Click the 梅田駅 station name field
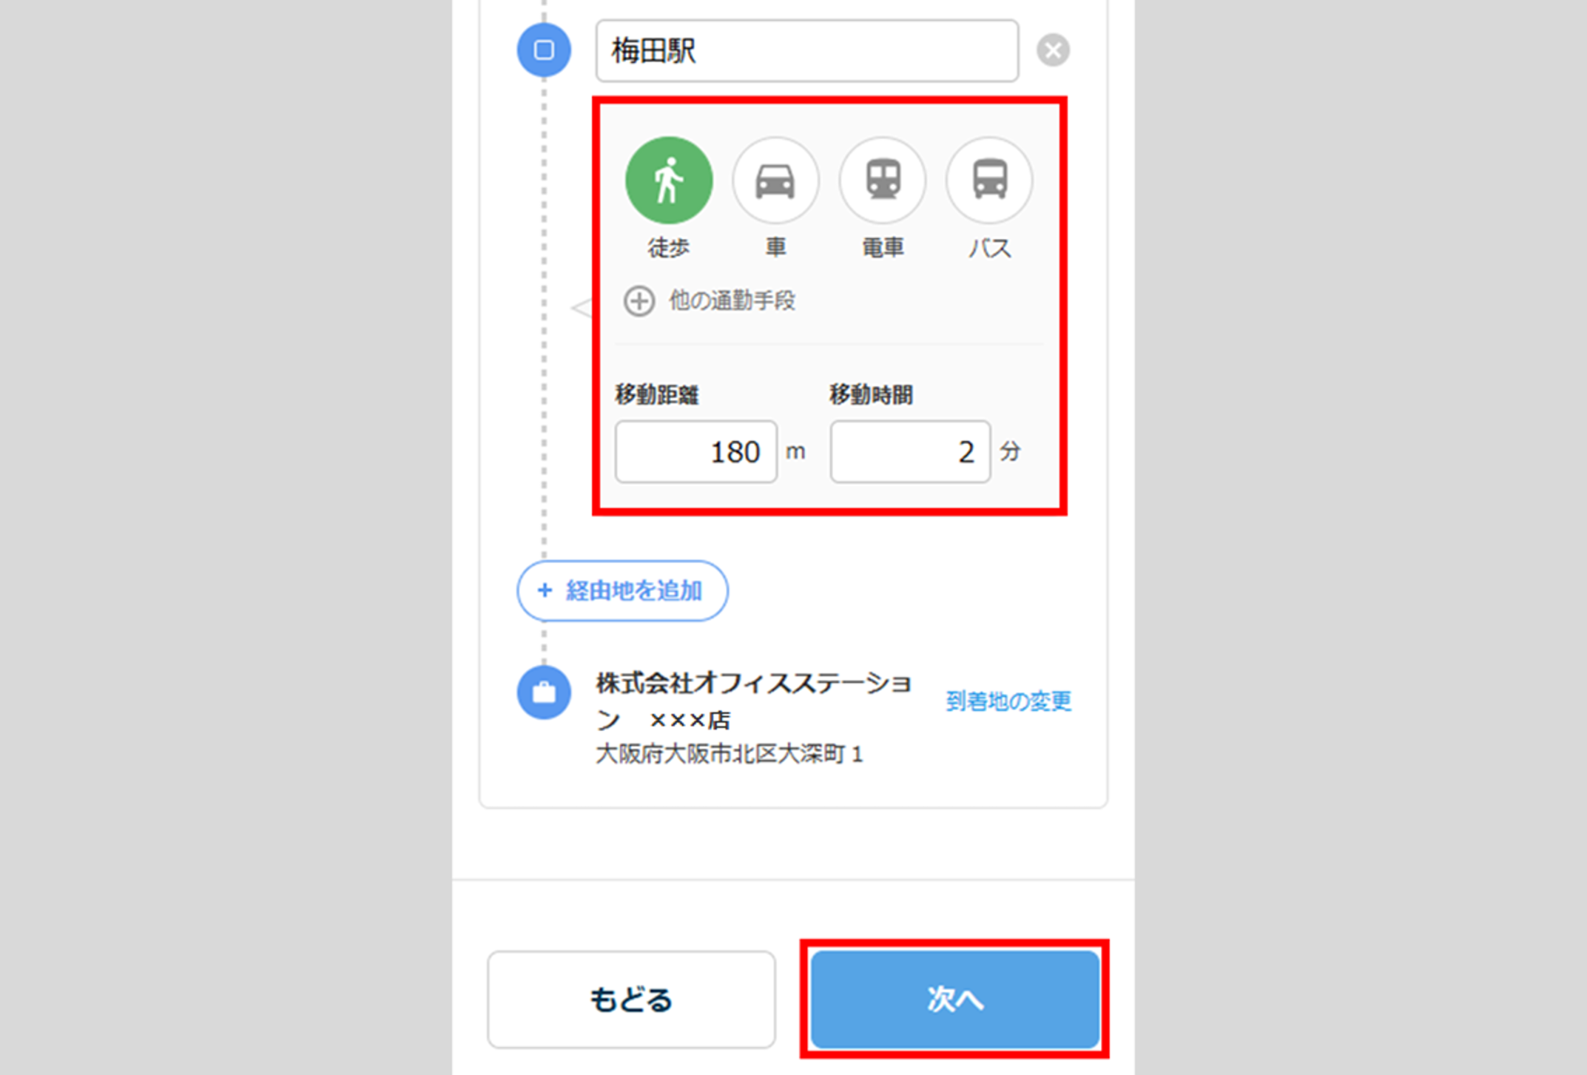 tap(807, 51)
